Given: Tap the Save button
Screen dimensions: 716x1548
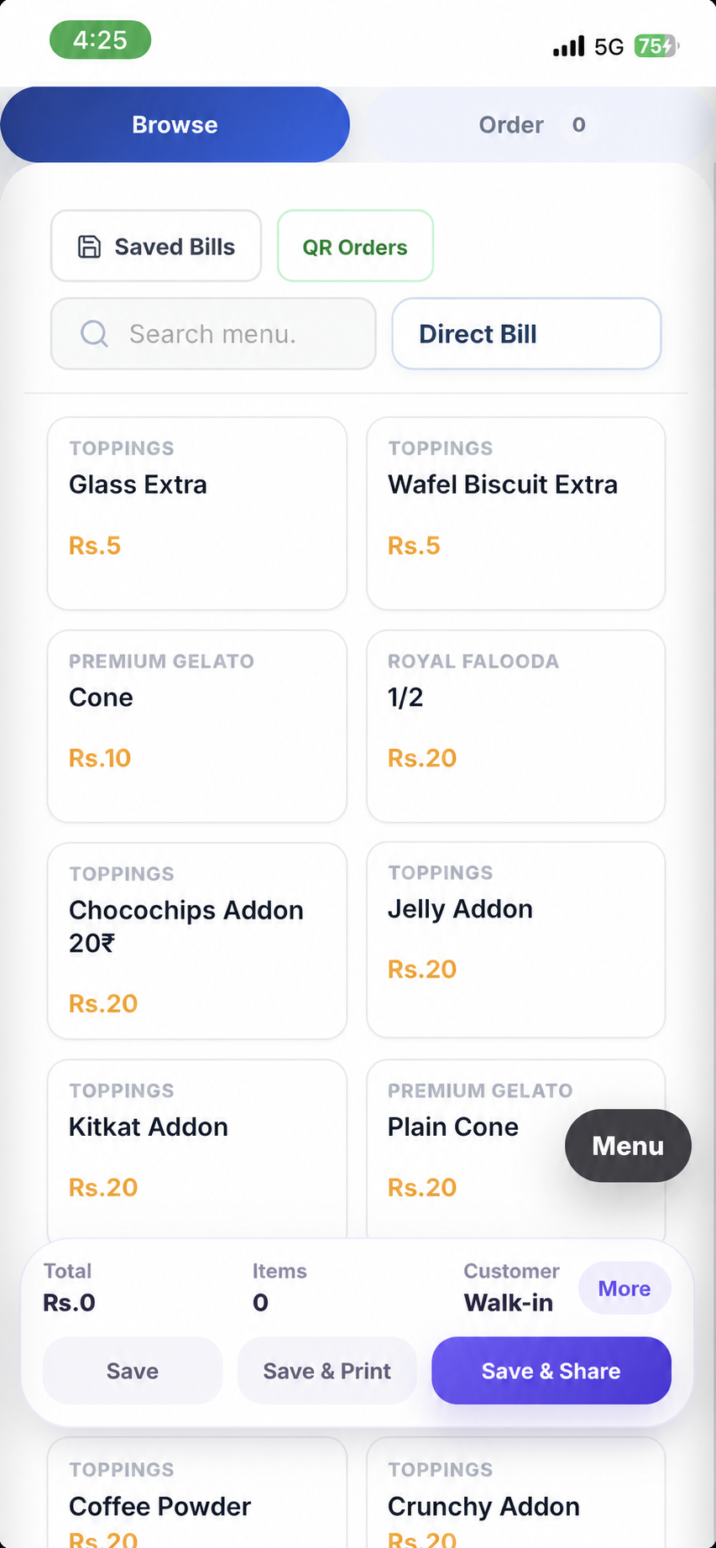Looking at the screenshot, I should [x=133, y=1371].
